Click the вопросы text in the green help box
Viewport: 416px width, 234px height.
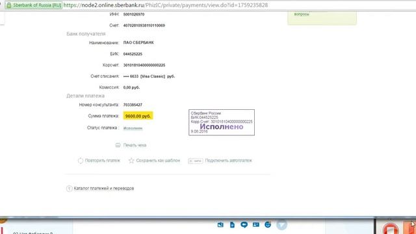coord(302,14)
